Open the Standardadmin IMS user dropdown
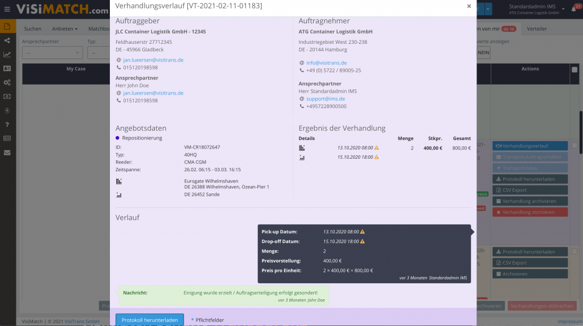The height and width of the screenshot is (326, 583). 536,9
